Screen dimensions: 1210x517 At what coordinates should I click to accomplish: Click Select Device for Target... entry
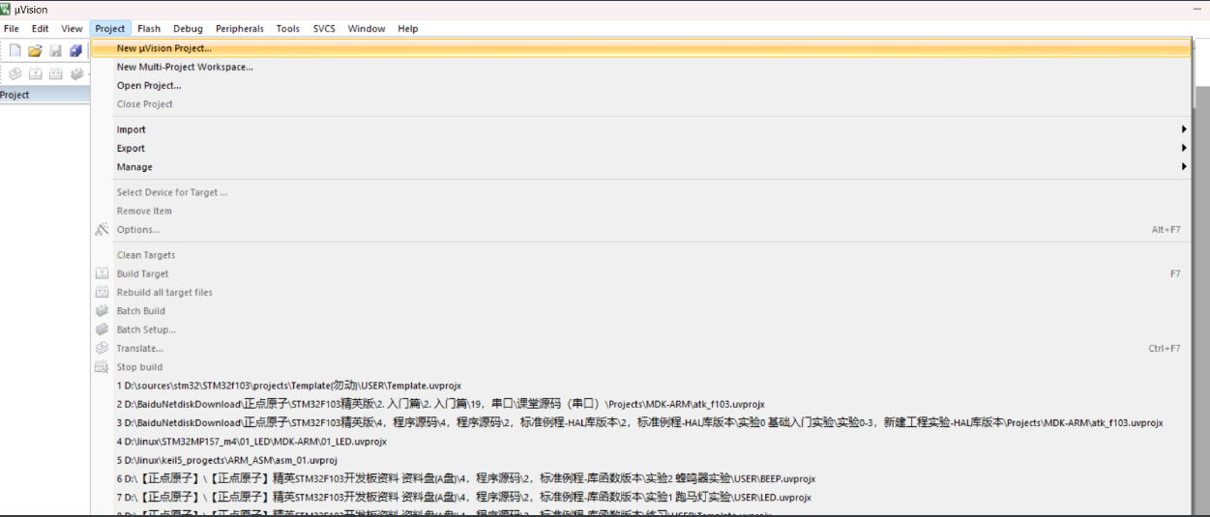(641, 192)
